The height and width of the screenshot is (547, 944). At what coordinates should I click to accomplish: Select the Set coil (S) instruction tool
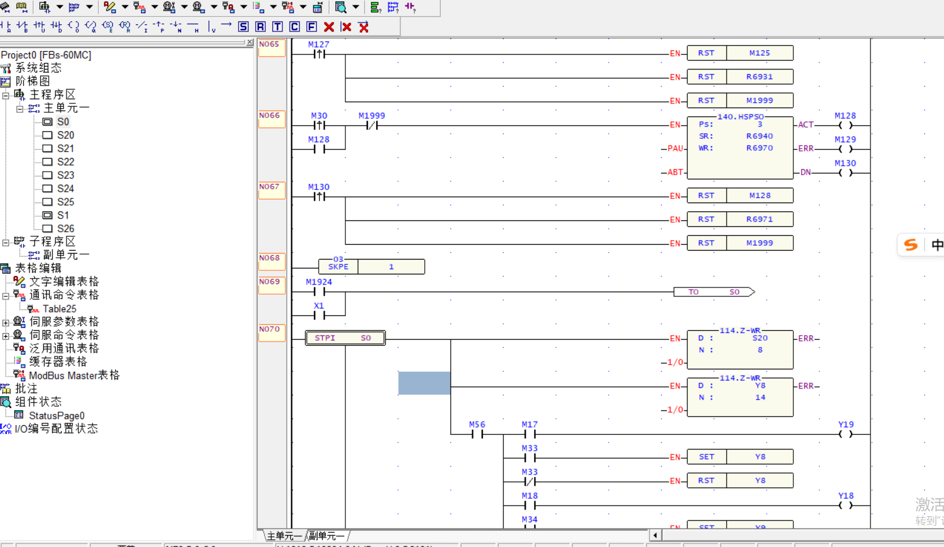pos(243,27)
